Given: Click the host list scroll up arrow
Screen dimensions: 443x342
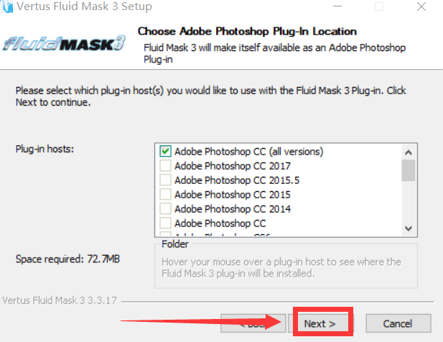Looking at the screenshot, I should click(x=409, y=152).
